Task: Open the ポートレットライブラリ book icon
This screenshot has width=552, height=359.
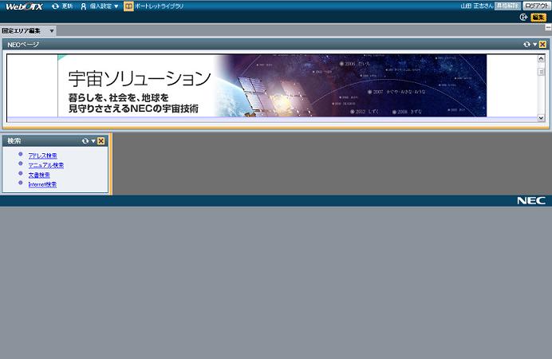Action: coord(128,6)
